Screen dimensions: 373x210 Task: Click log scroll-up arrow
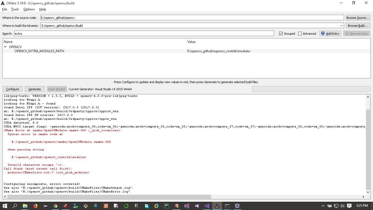click(368, 97)
